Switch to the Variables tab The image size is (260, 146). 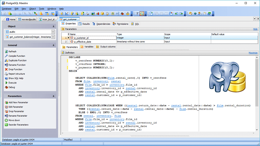pyautogui.click(x=87, y=47)
